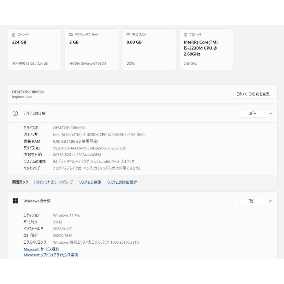Click the processor chip icon
The image size is (284, 284).
tap(185, 35)
